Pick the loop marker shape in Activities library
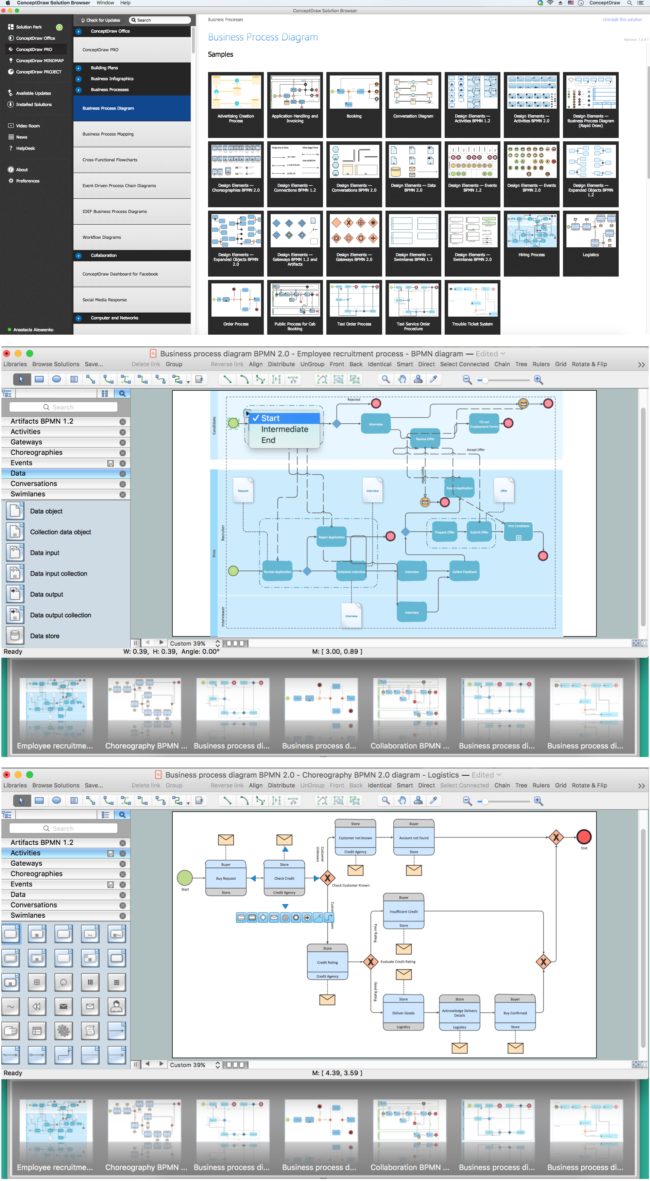This screenshot has height=1181, width=650. click(x=63, y=983)
